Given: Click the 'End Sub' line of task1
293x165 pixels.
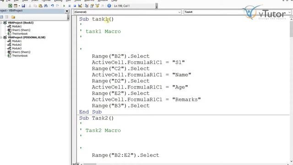Looking at the screenshot, I should 91,112.
